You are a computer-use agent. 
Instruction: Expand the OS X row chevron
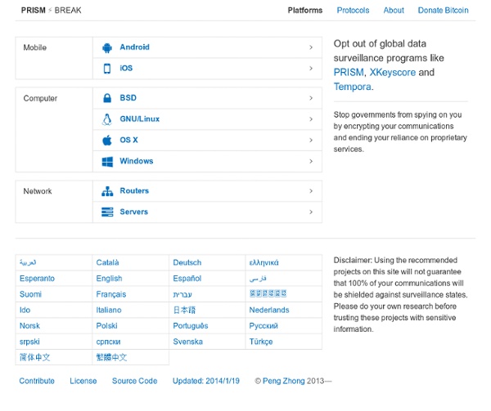pyautogui.click(x=311, y=141)
